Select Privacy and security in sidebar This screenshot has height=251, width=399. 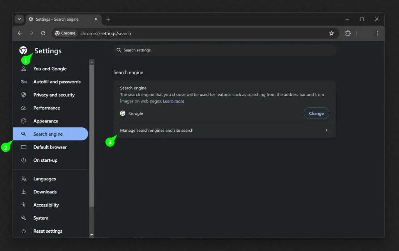[x=54, y=95]
